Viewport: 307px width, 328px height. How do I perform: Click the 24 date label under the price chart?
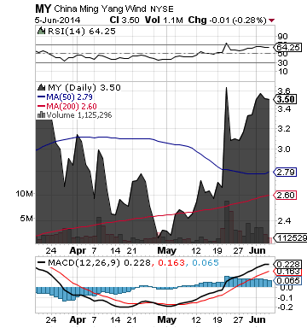(x=51, y=251)
